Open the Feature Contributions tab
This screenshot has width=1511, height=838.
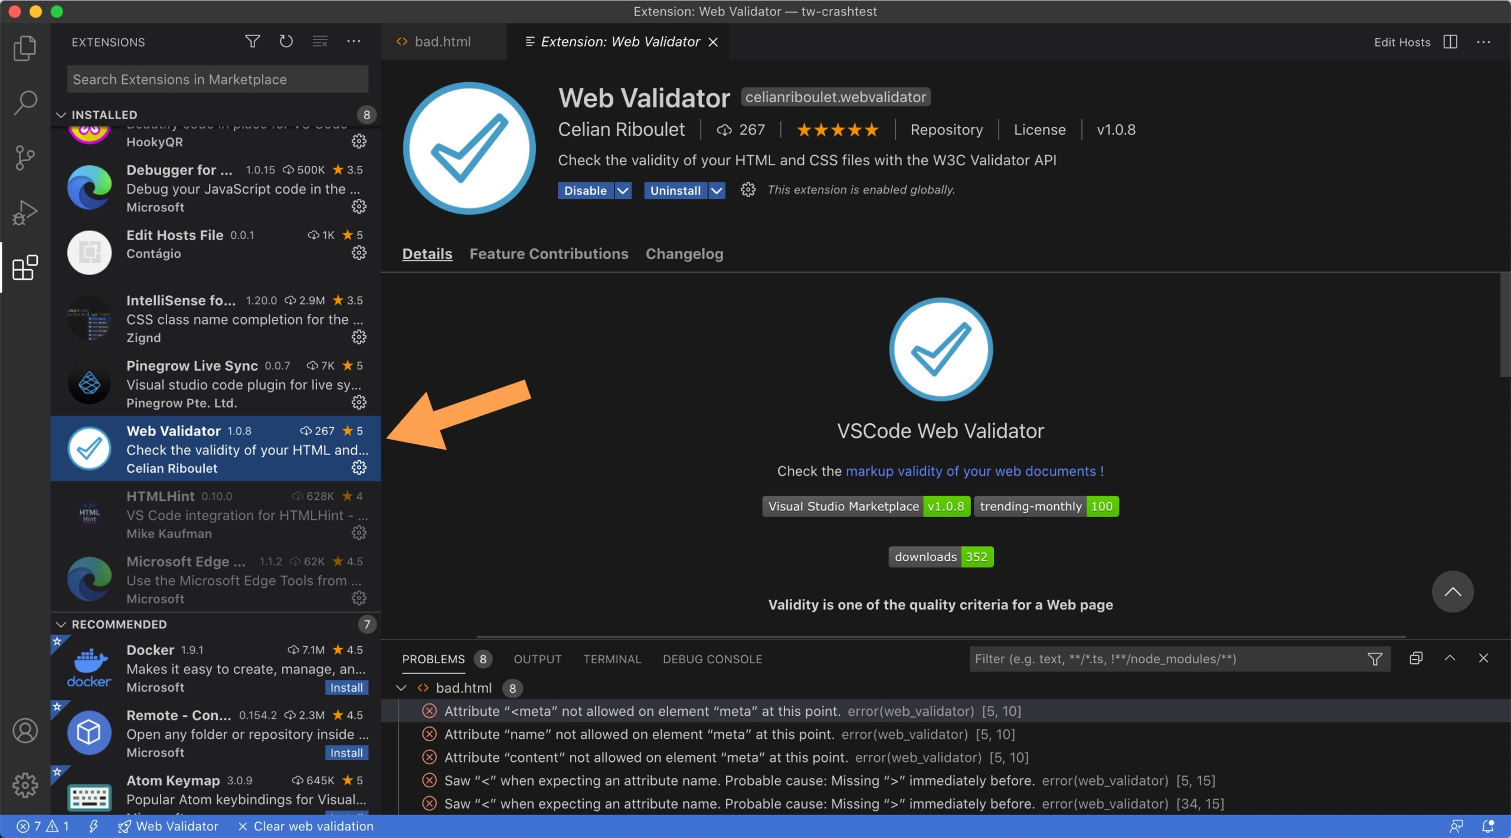549,254
